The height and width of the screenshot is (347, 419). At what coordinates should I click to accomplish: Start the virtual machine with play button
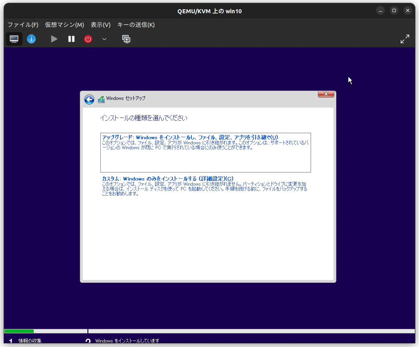54,39
